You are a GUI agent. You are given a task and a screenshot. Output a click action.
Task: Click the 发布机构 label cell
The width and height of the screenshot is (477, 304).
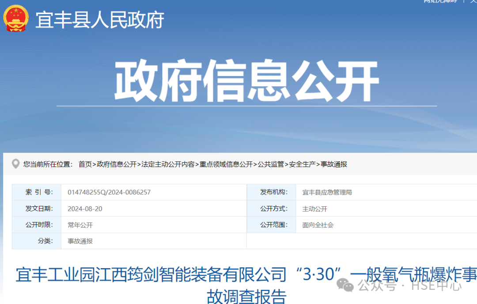click(x=271, y=192)
